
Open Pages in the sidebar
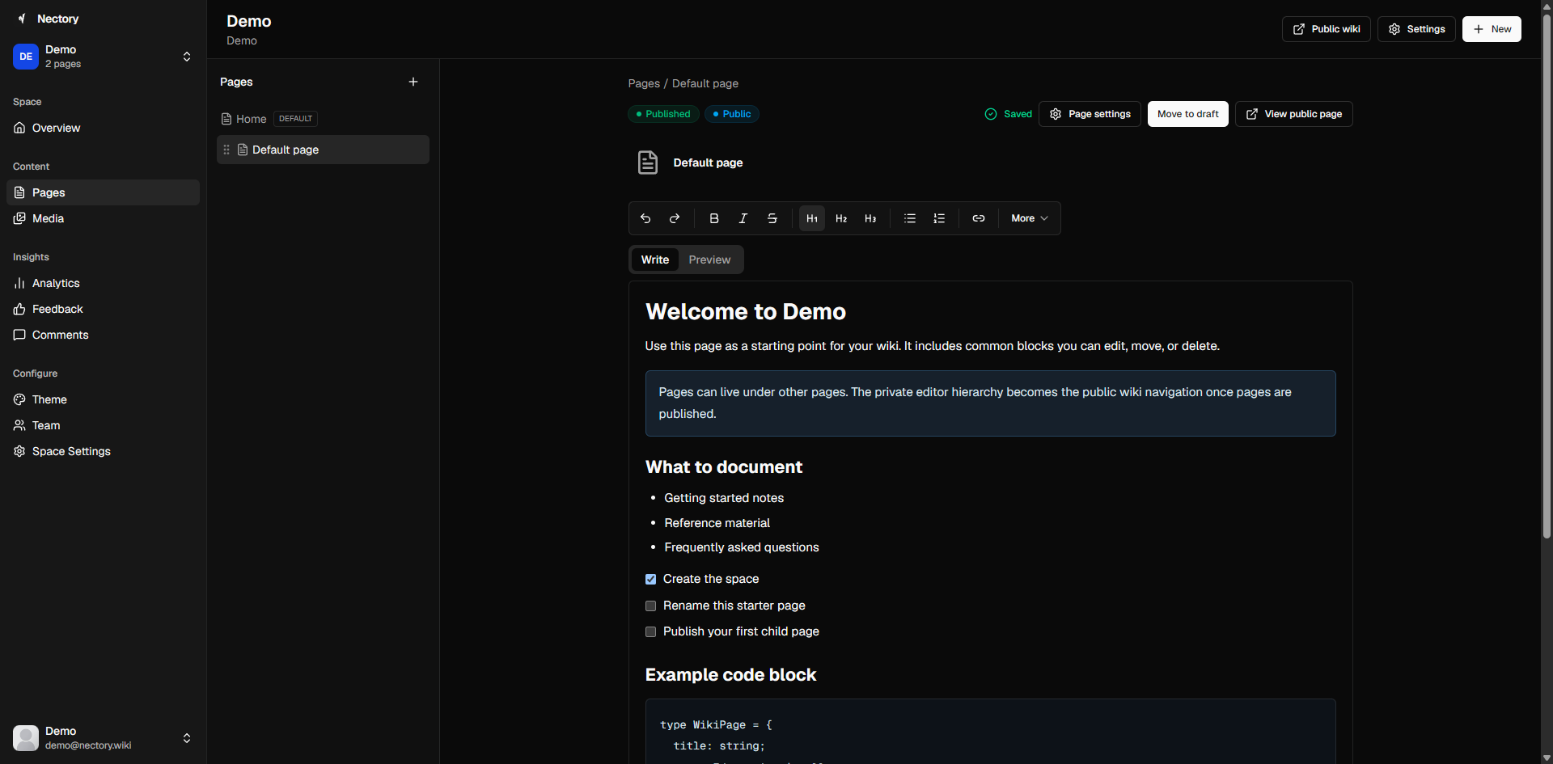[x=103, y=192]
